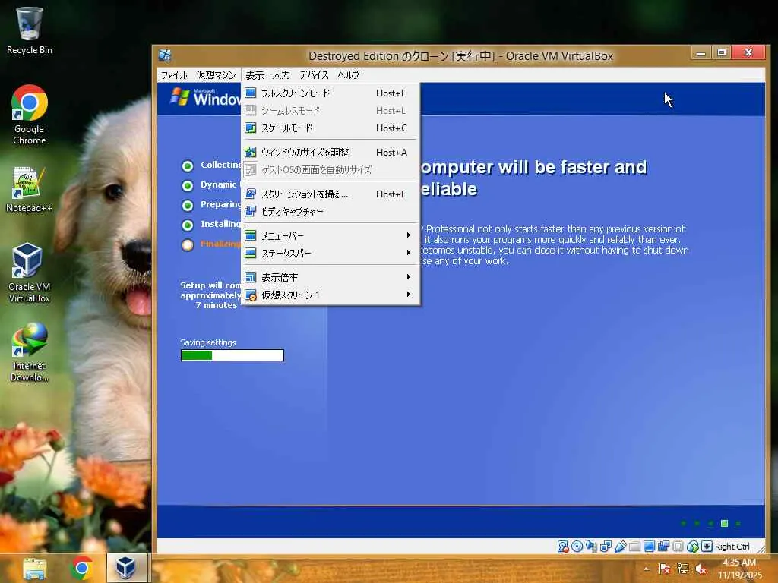Open Chrome from the taskbar
Screen dimensions: 778x583
(82, 568)
